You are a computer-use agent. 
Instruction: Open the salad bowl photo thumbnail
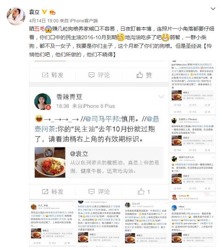coord(50,162)
